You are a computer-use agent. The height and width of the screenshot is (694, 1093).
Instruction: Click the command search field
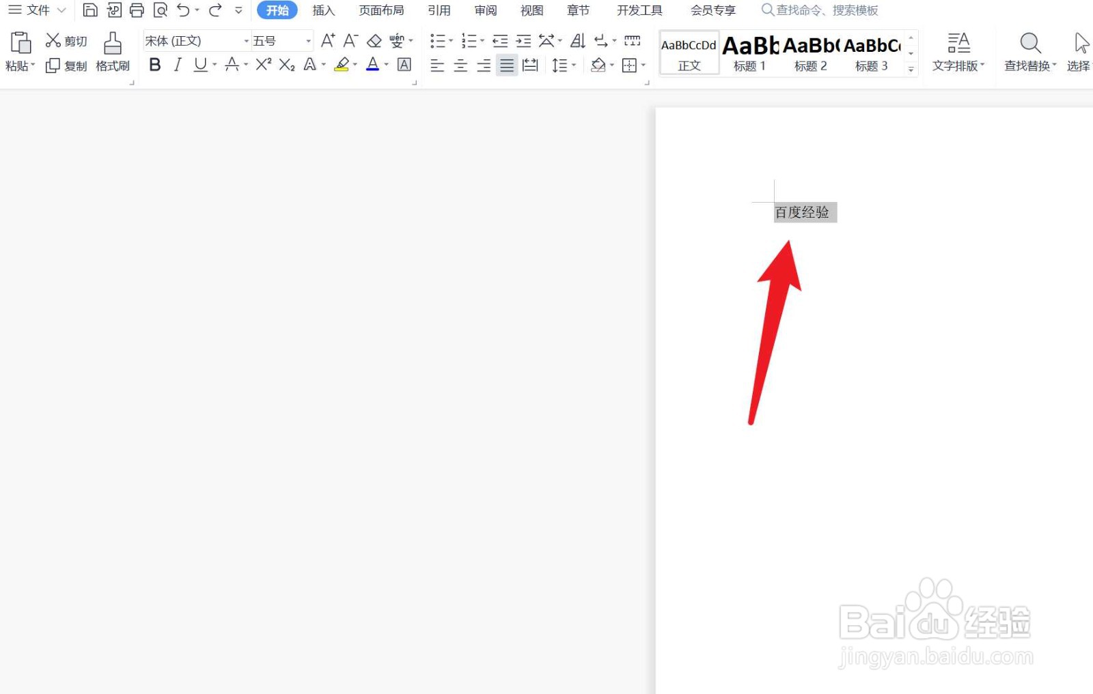click(820, 10)
